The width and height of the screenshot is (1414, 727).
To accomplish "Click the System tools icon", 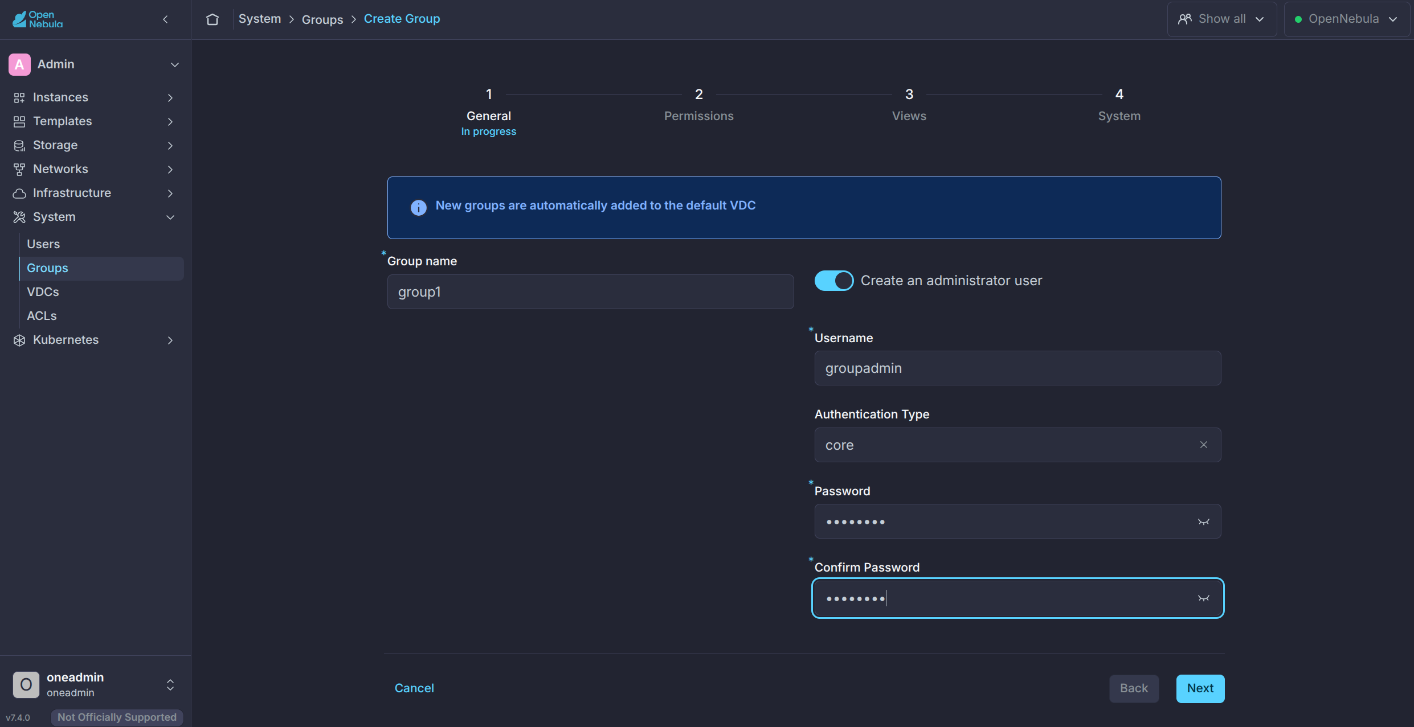I will 19,217.
